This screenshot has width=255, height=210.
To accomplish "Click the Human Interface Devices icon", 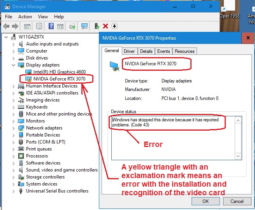I will pos(21,86).
